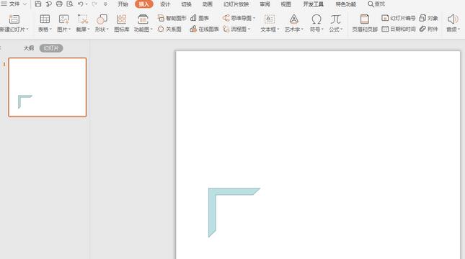
Task: Open Header and Footer (页眉和页脚)
Action: (x=365, y=23)
